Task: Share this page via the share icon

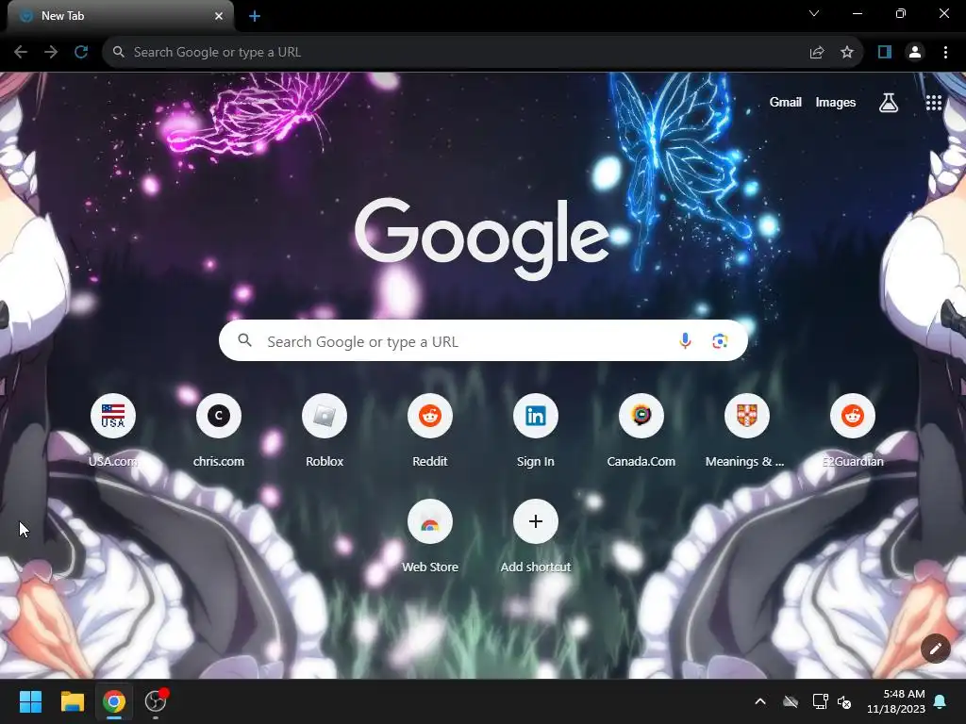Action: [x=817, y=53]
